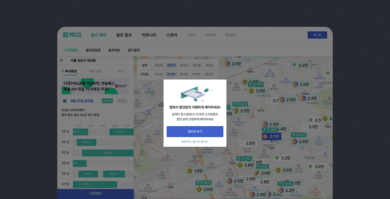Open the 1.5만 NEW map marker
This screenshot has height=199, width=390.
coord(195,171)
